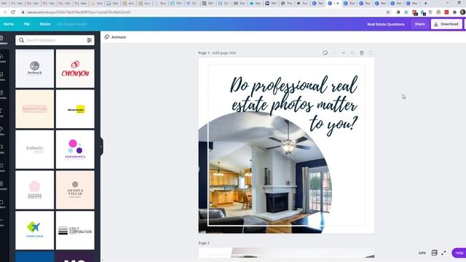Bookmark this page with star icon
This screenshot has width=466, height=262.
pyautogui.click(x=388, y=12)
